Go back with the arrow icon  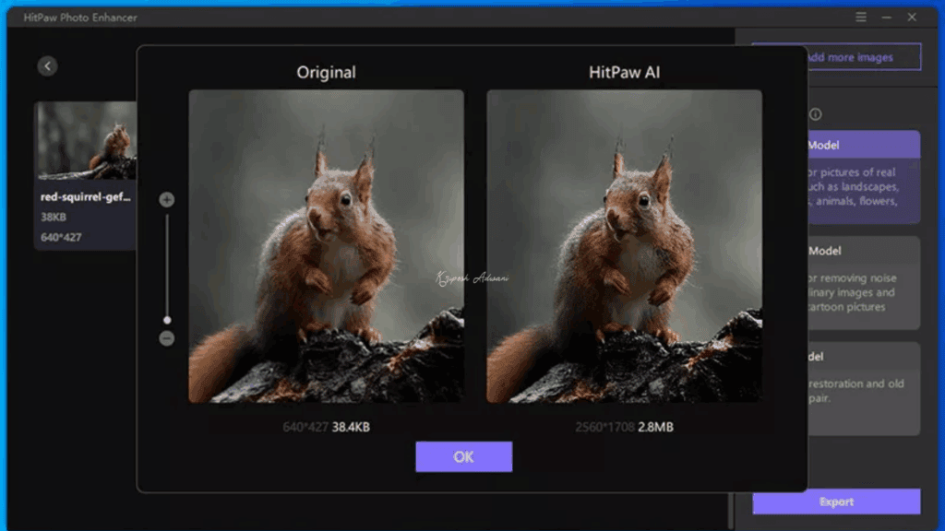46,65
